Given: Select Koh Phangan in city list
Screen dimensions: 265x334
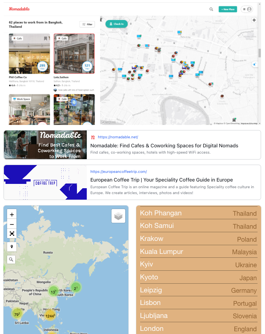Looking at the screenshot, I should tap(198, 213).
